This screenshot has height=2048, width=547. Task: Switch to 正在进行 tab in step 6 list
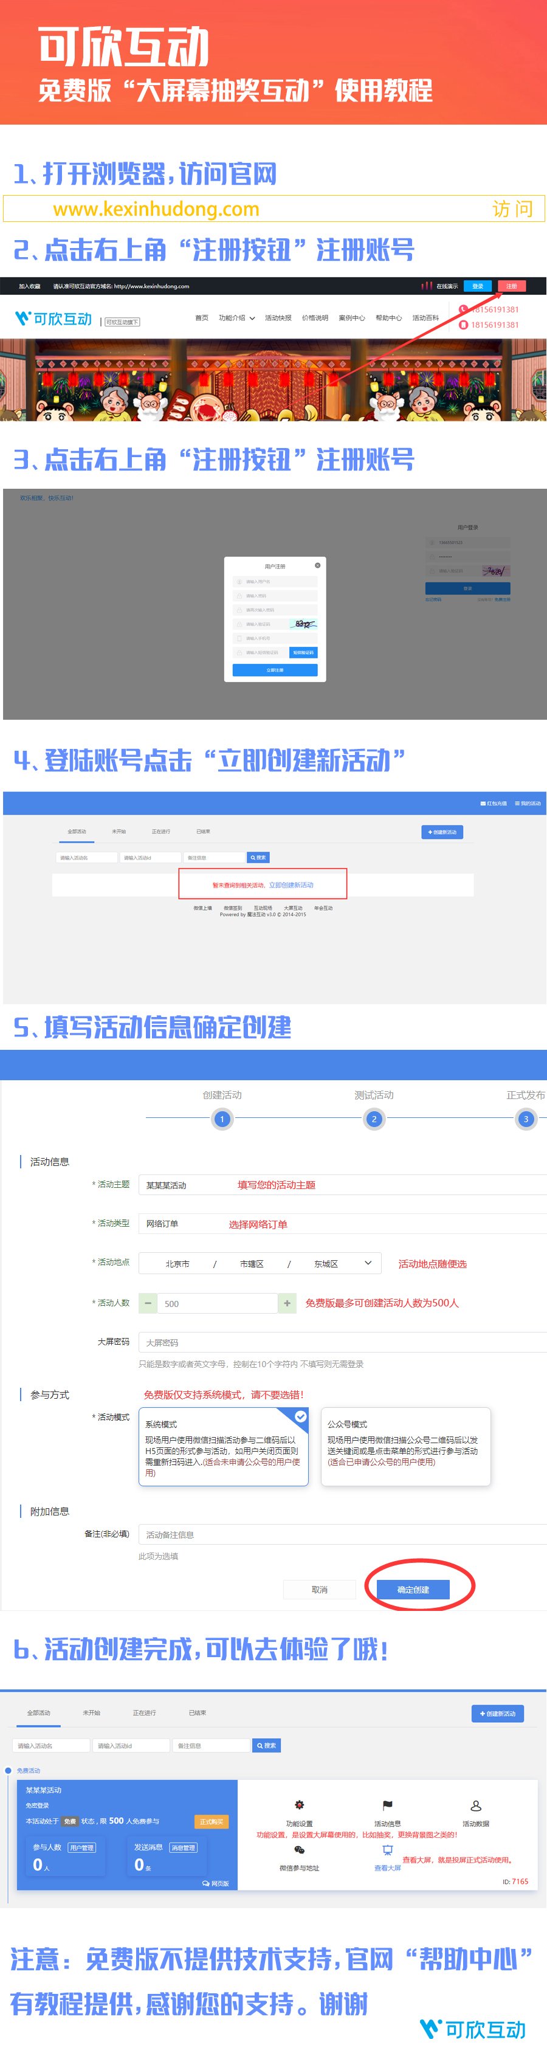coord(144,1712)
